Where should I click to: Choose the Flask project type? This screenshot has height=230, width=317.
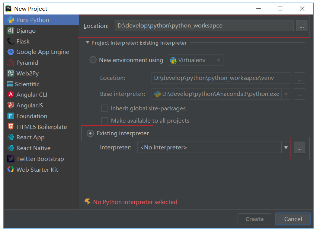coord(41,41)
